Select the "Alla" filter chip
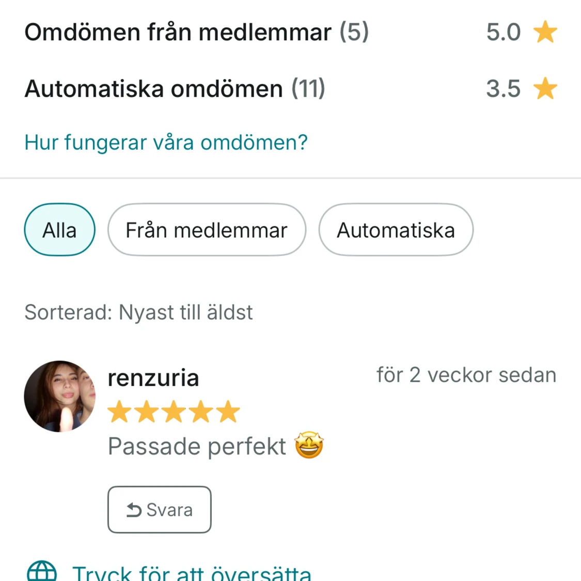This screenshot has width=581, height=581. click(59, 230)
